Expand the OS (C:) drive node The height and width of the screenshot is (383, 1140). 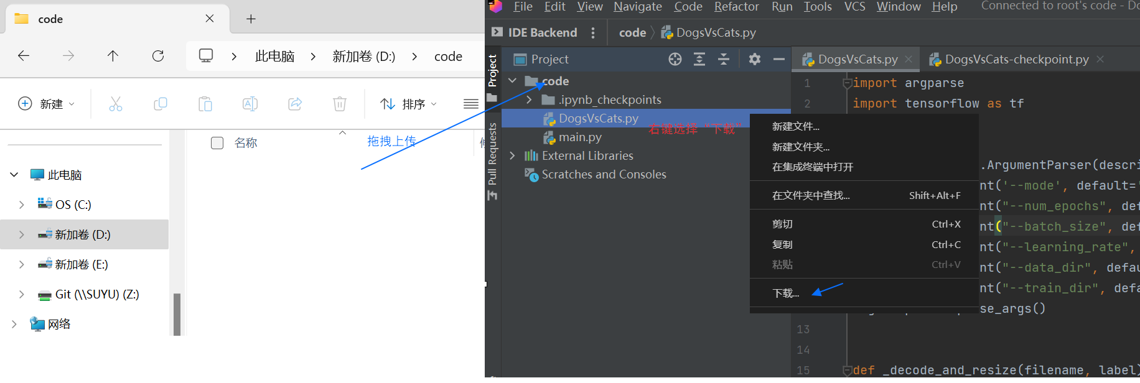pyautogui.click(x=22, y=205)
